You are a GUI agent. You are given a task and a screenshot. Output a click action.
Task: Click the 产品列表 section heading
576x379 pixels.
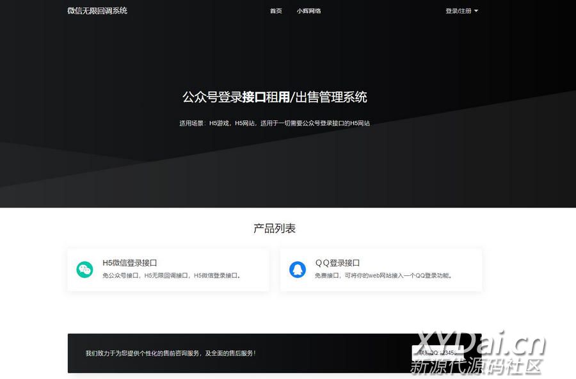275,229
